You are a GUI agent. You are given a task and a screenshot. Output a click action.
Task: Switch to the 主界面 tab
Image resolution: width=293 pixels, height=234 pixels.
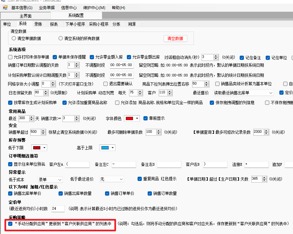[26, 16]
